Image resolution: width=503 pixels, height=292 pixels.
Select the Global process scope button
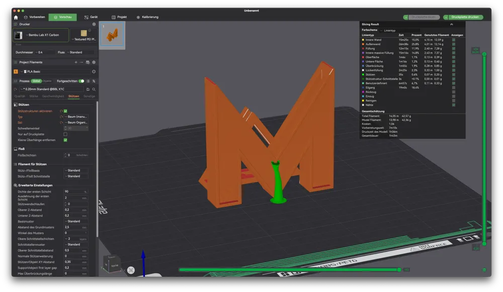tap(36, 81)
